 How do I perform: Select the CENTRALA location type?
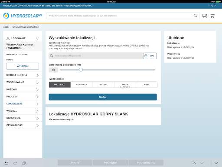[x=82, y=85]
